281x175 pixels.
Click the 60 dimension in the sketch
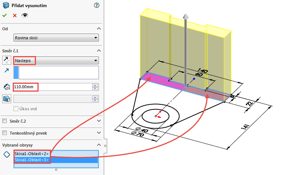click(199, 74)
